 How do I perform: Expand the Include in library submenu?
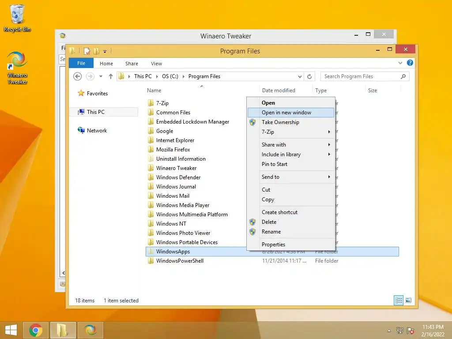pyautogui.click(x=291, y=154)
